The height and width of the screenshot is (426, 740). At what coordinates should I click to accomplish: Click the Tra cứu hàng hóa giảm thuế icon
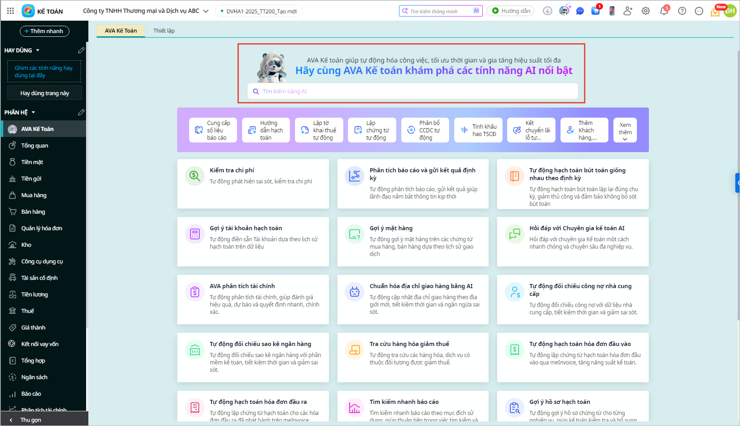(x=355, y=349)
